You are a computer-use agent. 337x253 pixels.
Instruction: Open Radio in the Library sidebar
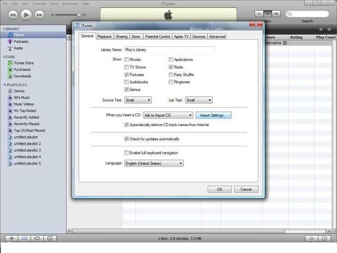(18, 48)
